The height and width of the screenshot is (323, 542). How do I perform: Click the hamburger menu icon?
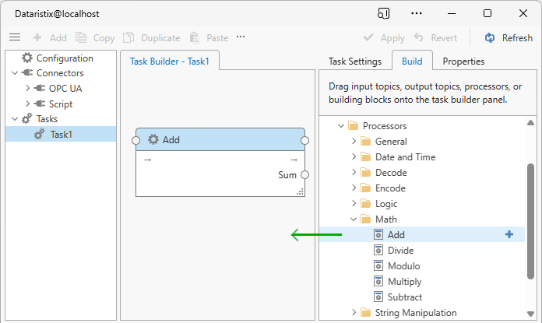tap(15, 37)
